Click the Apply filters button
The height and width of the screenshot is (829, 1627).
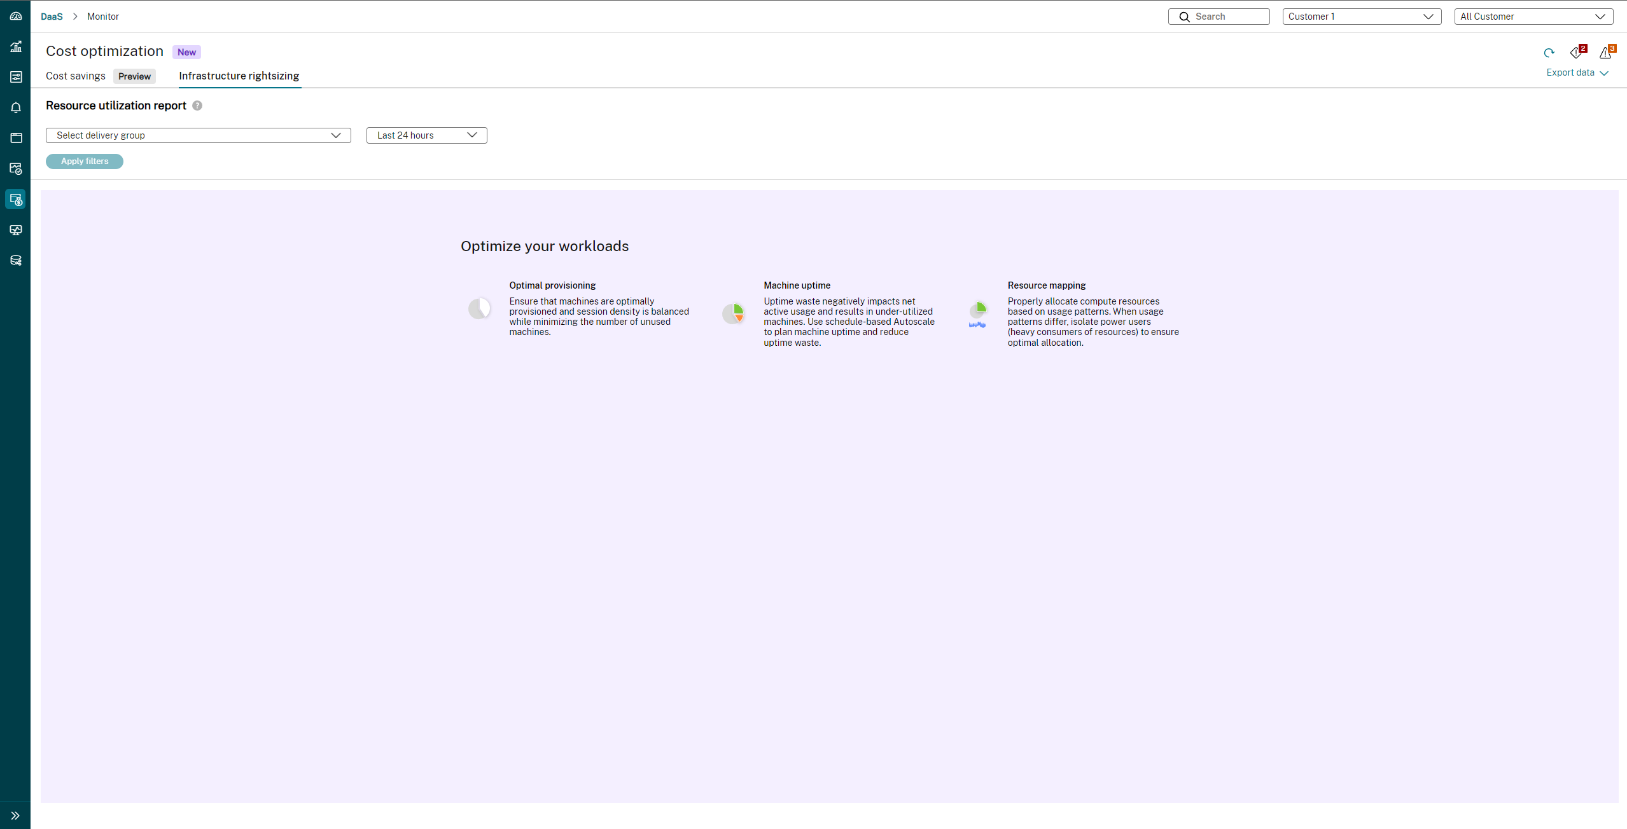pyautogui.click(x=85, y=161)
